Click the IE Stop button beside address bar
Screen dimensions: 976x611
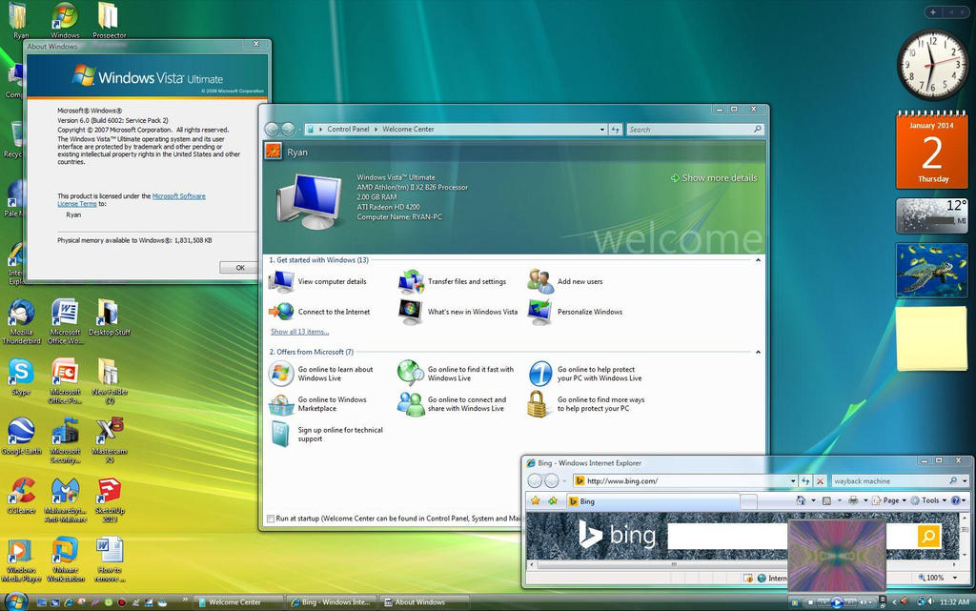coord(821,481)
